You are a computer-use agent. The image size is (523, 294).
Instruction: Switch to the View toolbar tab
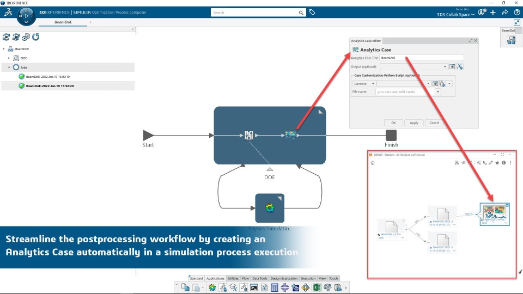point(322,278)
